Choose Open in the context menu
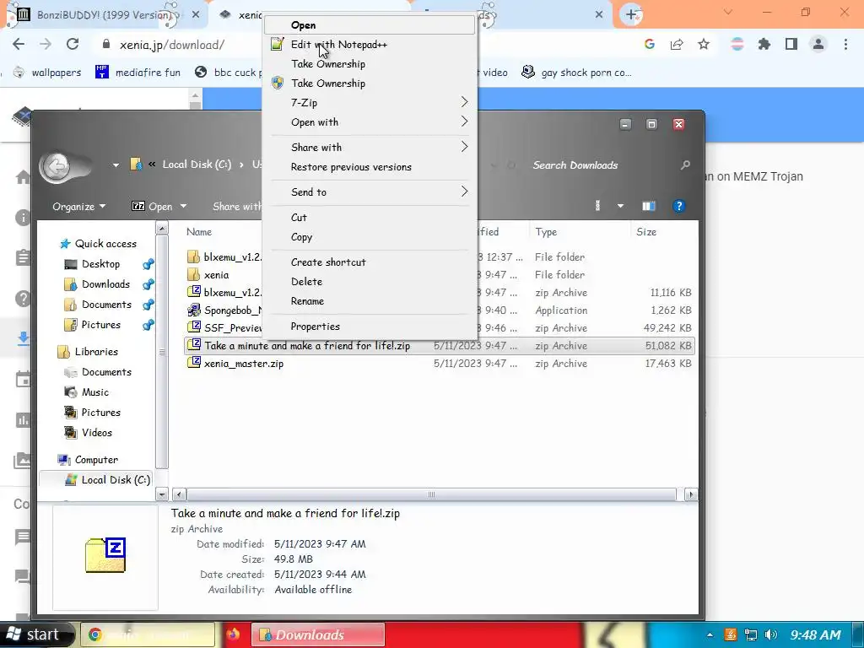 pos(370,24)
